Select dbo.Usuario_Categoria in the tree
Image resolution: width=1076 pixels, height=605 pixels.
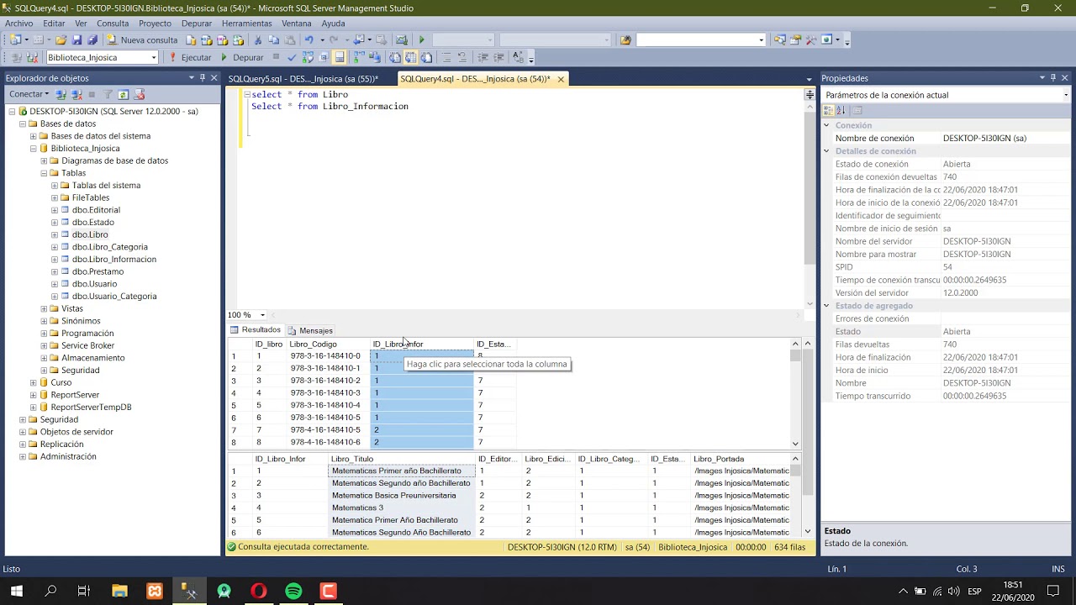[114, 296]
